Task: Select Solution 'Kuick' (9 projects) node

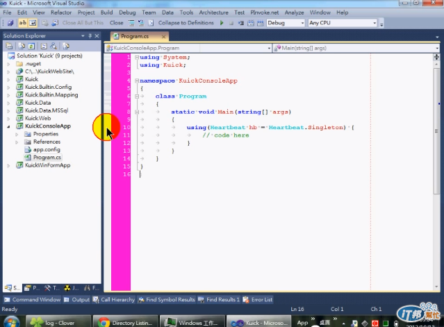Action: coord(49,56)
